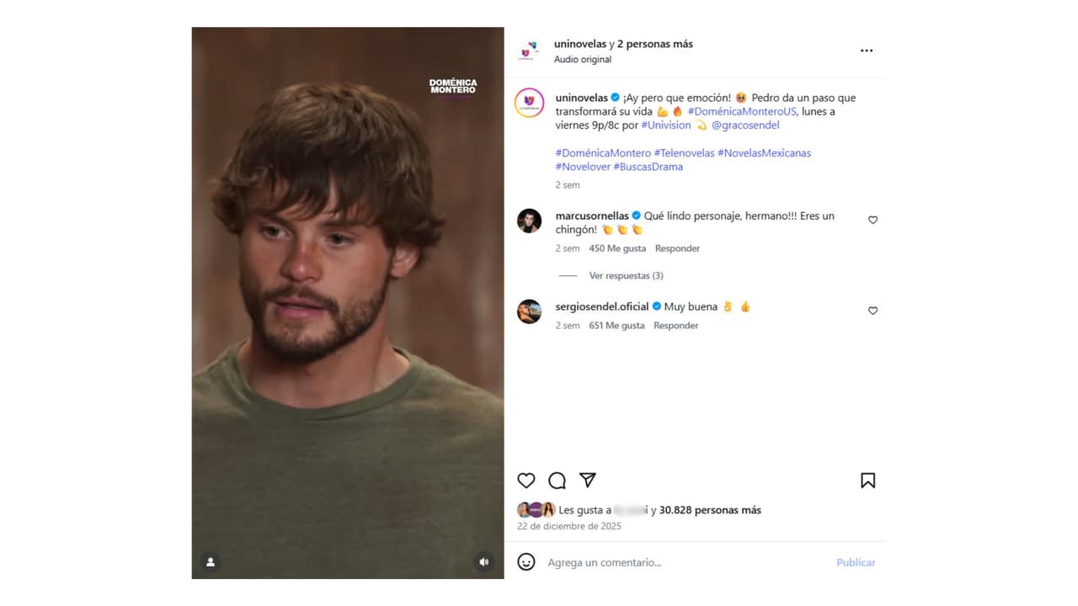Like the post with the heart icon

pyautogui.click(x=526, y=480)
